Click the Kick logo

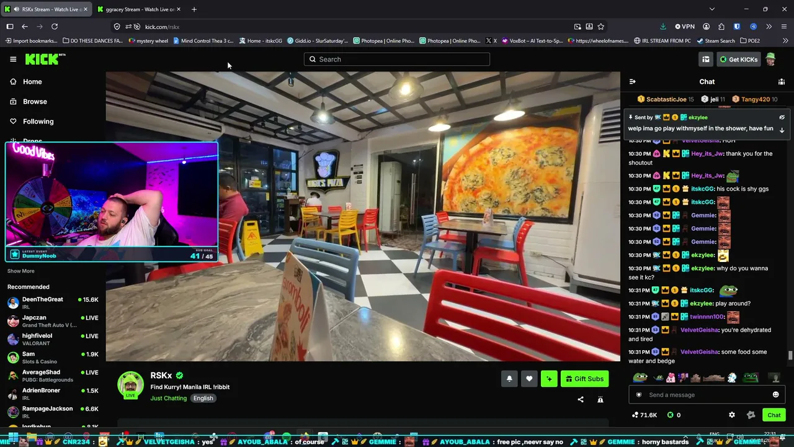tap(45, 59)
